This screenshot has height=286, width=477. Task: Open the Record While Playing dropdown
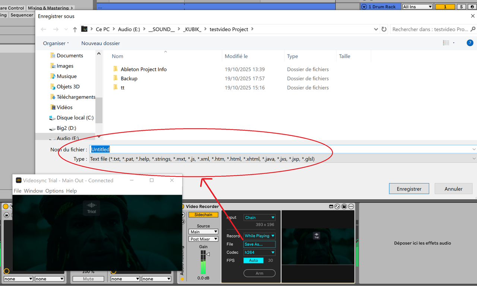coord(259,236)
